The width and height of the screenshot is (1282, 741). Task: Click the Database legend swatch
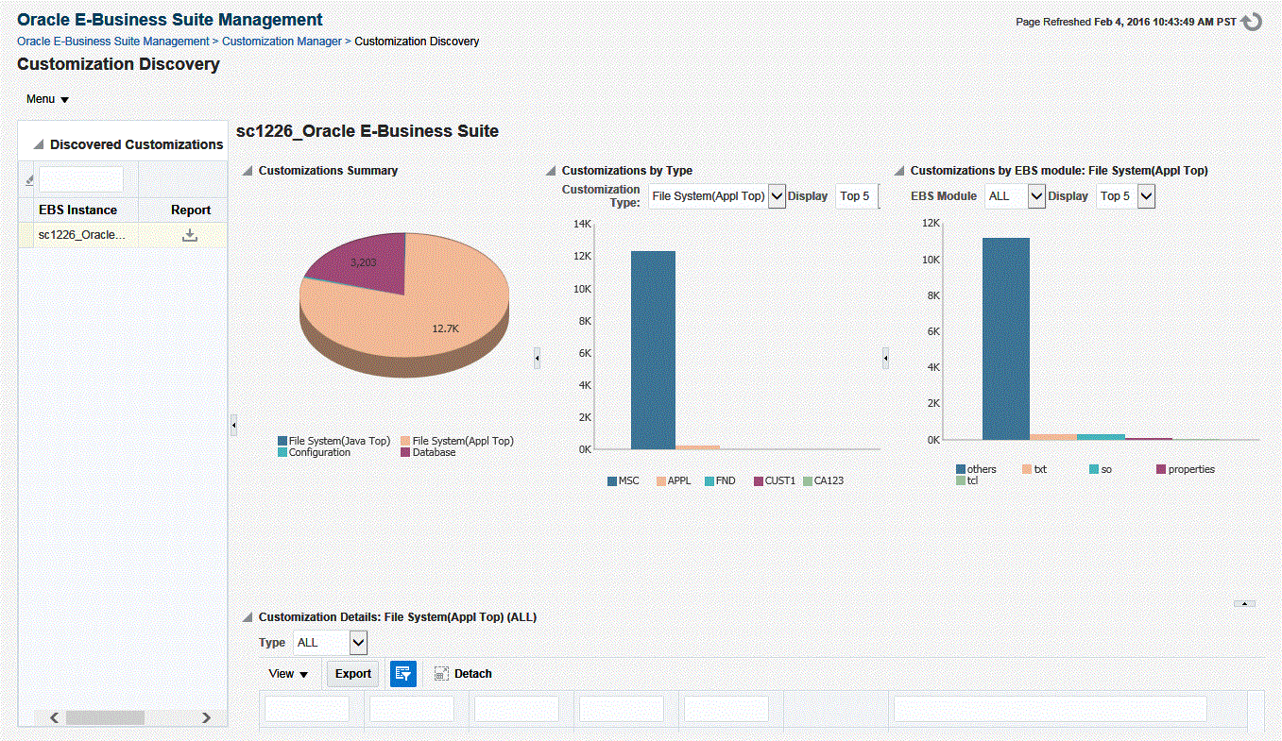pyautogui.click(x=406, y=452)
